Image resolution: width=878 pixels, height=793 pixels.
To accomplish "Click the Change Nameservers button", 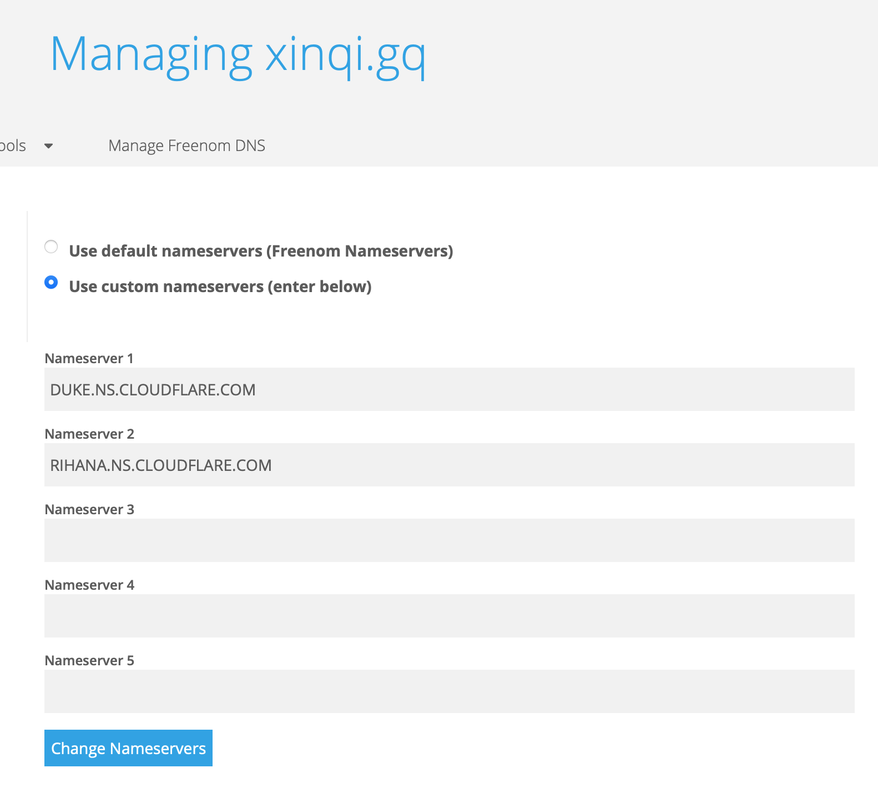I will coord(128,748).
